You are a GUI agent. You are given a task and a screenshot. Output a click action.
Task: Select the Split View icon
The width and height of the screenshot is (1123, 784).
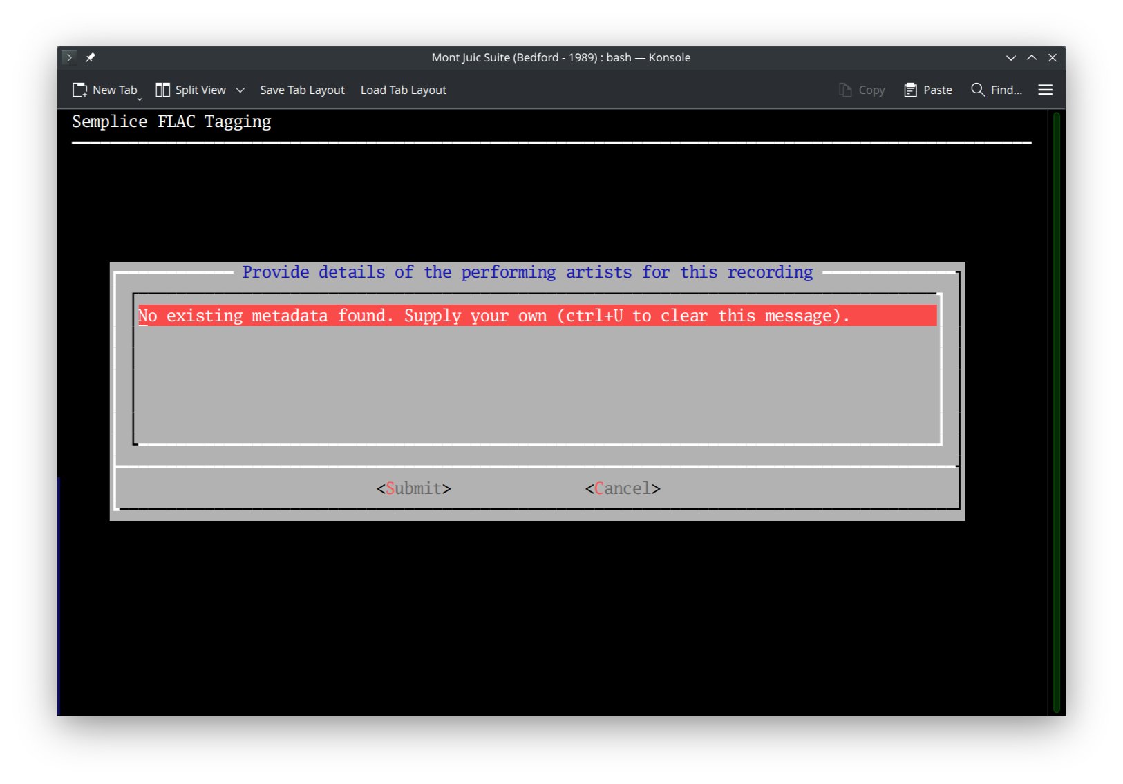point(163,89)
